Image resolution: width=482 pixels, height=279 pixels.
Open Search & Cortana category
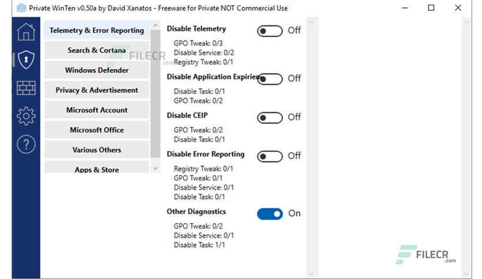pos(96,50)
